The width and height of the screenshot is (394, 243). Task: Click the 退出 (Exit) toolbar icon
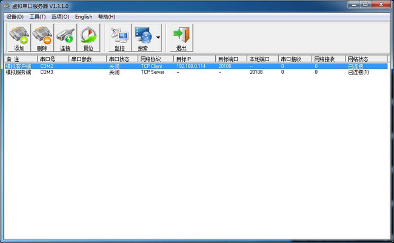click(x=181, y=38)
